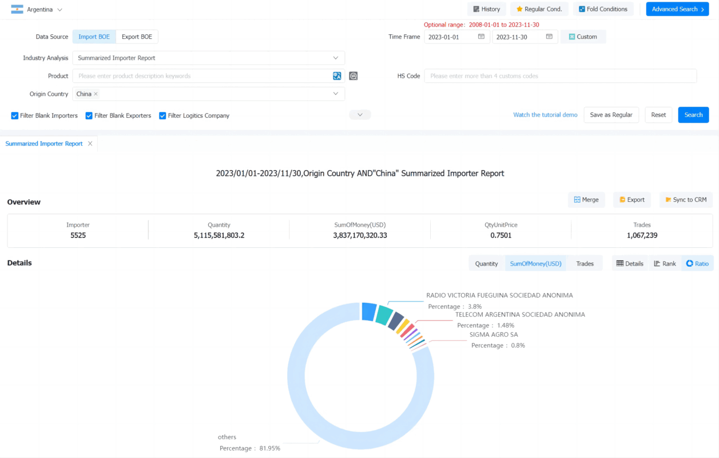
Task: Uncheck Filter Blank Importers
Action: [15, 116]
